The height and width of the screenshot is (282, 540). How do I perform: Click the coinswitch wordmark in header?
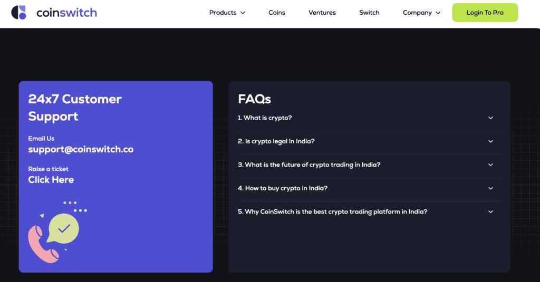[67, 13]
